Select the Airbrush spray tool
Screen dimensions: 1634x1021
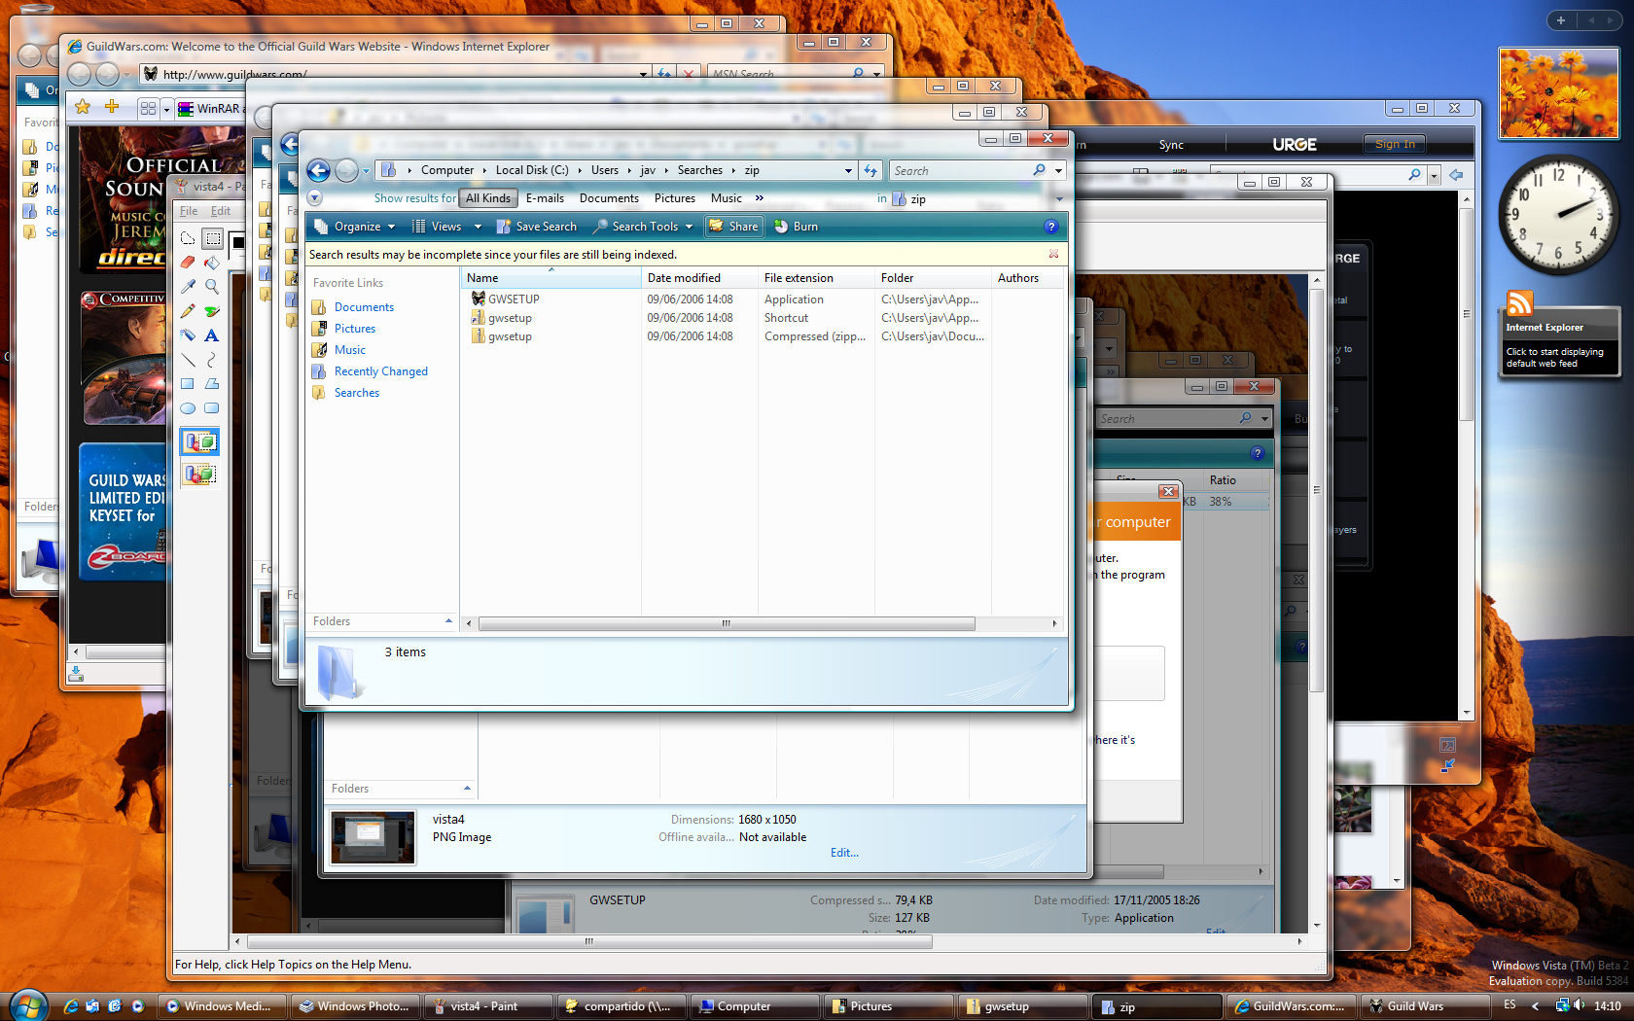pyautogui.click(x=188, y=335)
